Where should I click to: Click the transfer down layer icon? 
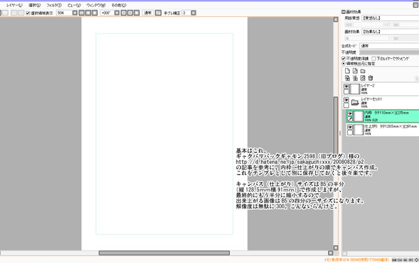point(347,78)
